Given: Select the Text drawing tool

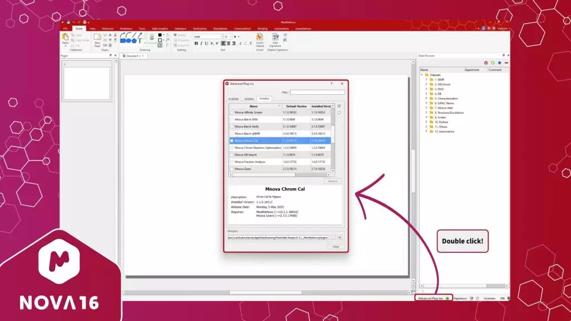Looking at the screenshot, I should pyautogui.click(x=139, y=41).
